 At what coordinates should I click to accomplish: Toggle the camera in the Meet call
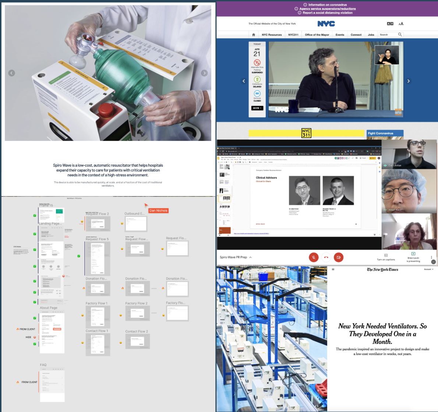339,257
